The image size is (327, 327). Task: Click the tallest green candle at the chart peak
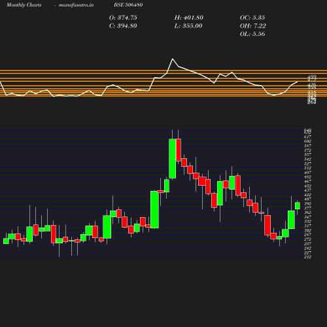pyautogui.click(x=173, y=159)
